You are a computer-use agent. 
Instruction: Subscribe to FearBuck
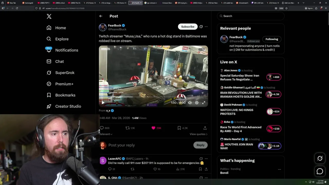(188, 27)
